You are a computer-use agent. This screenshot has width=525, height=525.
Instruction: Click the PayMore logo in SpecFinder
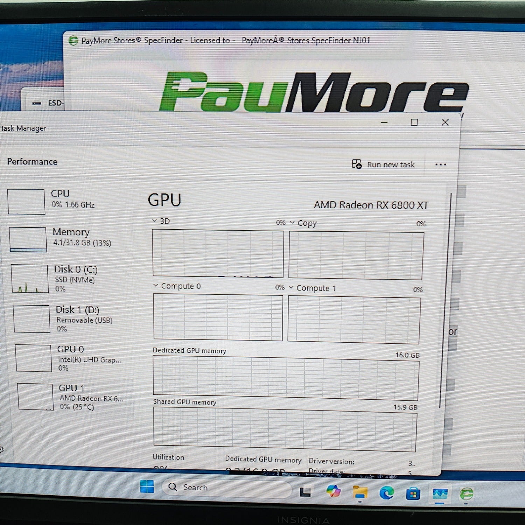(313, 92)
